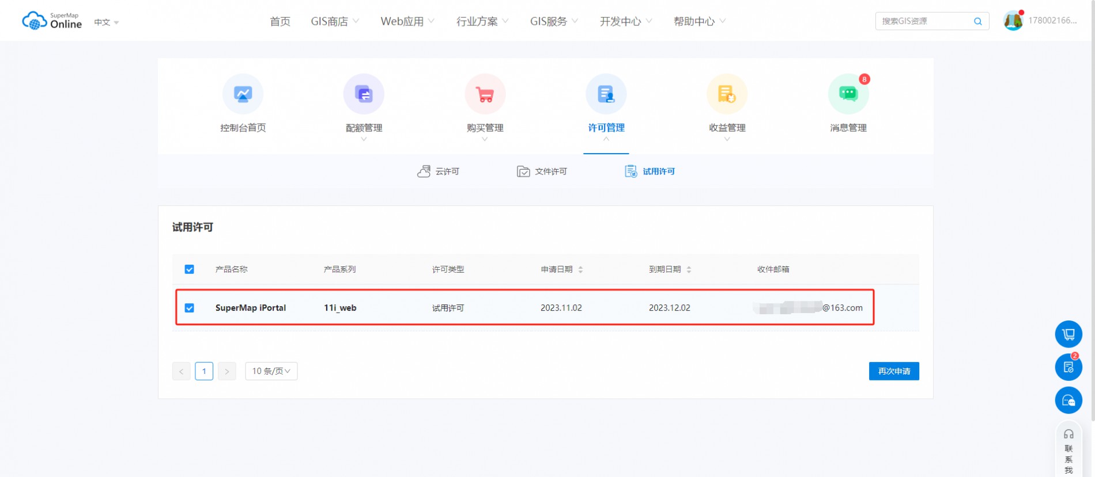Click the 产品系列 column header
The image size is (1095, 477).
click(340, 269)
